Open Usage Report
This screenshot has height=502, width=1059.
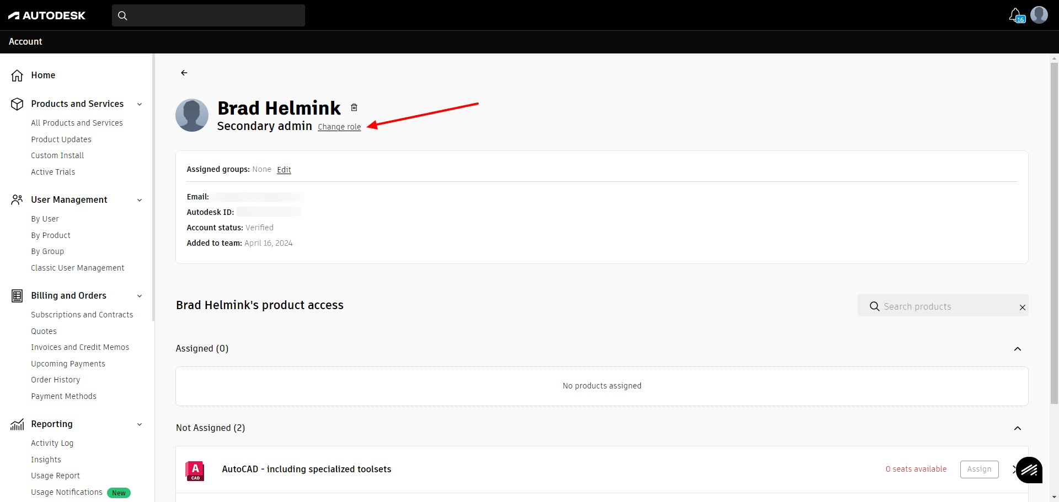55,476
